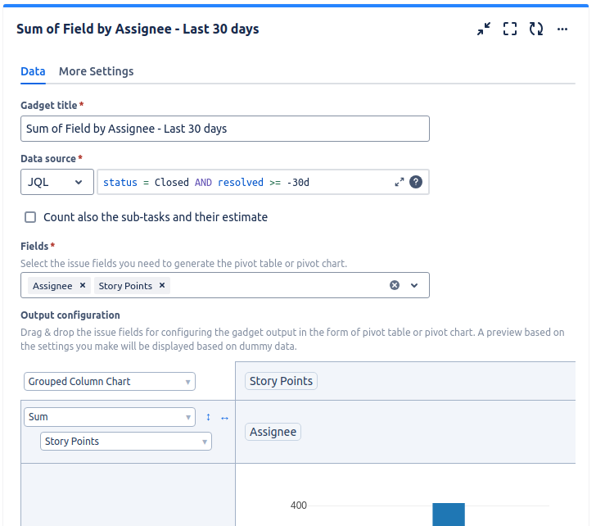Screen dimensions: 596x526
Task: Enable counting sub-tasks and their estimate
Action: click(x=30, y=217)
